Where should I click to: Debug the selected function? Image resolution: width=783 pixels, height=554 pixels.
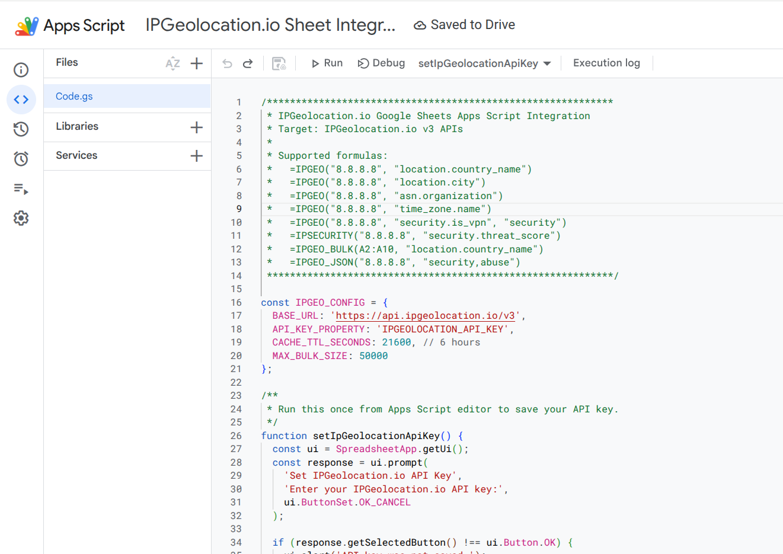coord(381,63)
